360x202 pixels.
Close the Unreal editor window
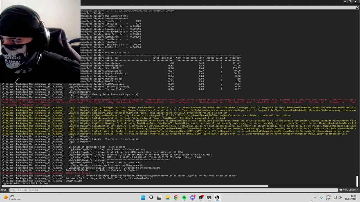coord(355,1)
